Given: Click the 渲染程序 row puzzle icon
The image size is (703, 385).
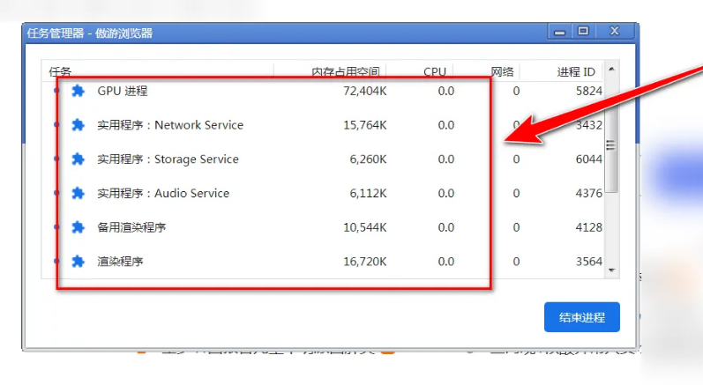Looking at the screenshot, I should (78, 261).
